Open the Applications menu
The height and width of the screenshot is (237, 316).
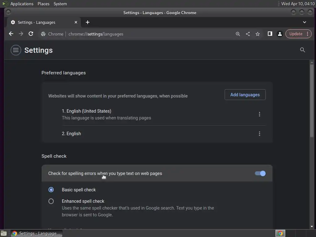click(x=22, y=4)
